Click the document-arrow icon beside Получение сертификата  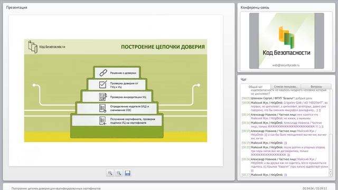[x=102, y=121]
